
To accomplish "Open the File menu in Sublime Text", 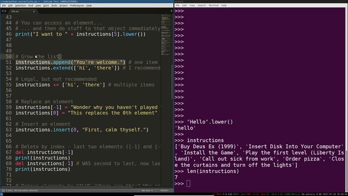I will point(4,5).
